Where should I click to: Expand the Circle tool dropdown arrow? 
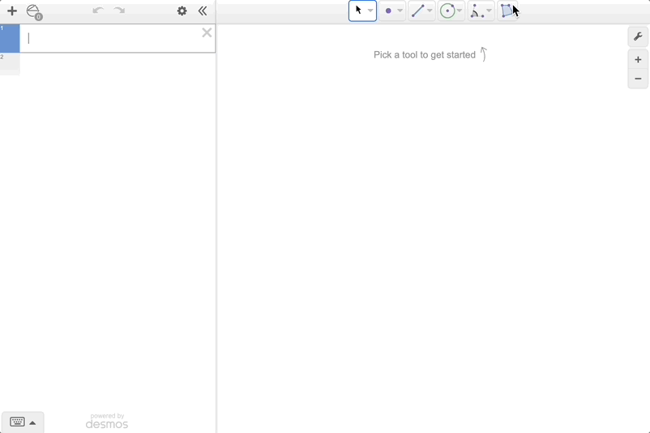pos(460,11)
